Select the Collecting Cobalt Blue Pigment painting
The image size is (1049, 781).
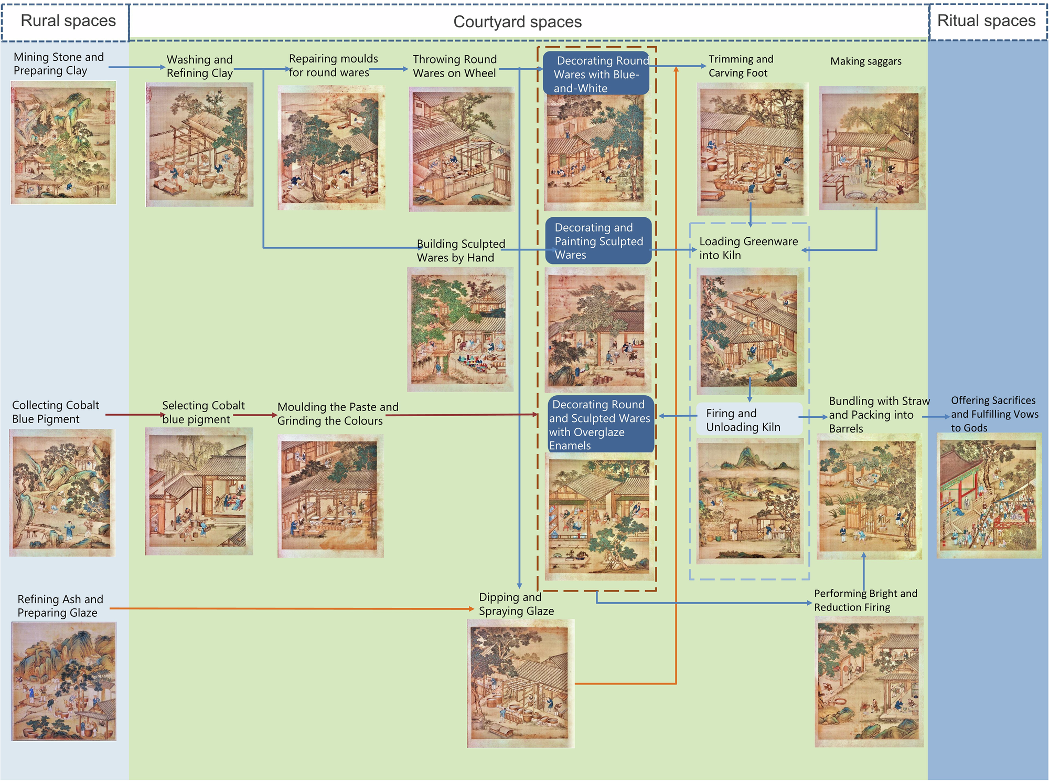(62, 492)
